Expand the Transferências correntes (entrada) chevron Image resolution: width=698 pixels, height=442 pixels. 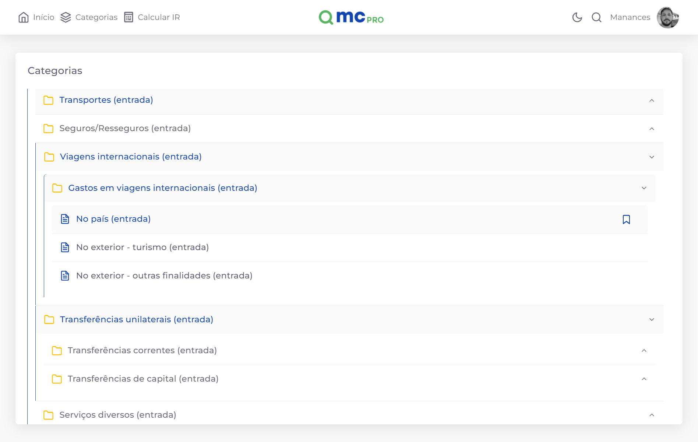(644, 351)
